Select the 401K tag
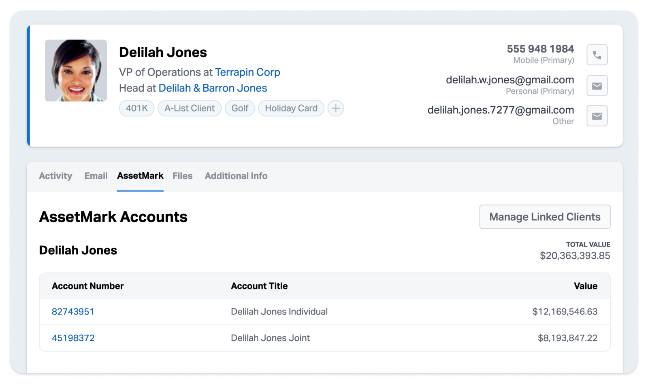This screenshot has width=648, height=384. (x=136, y=108)
